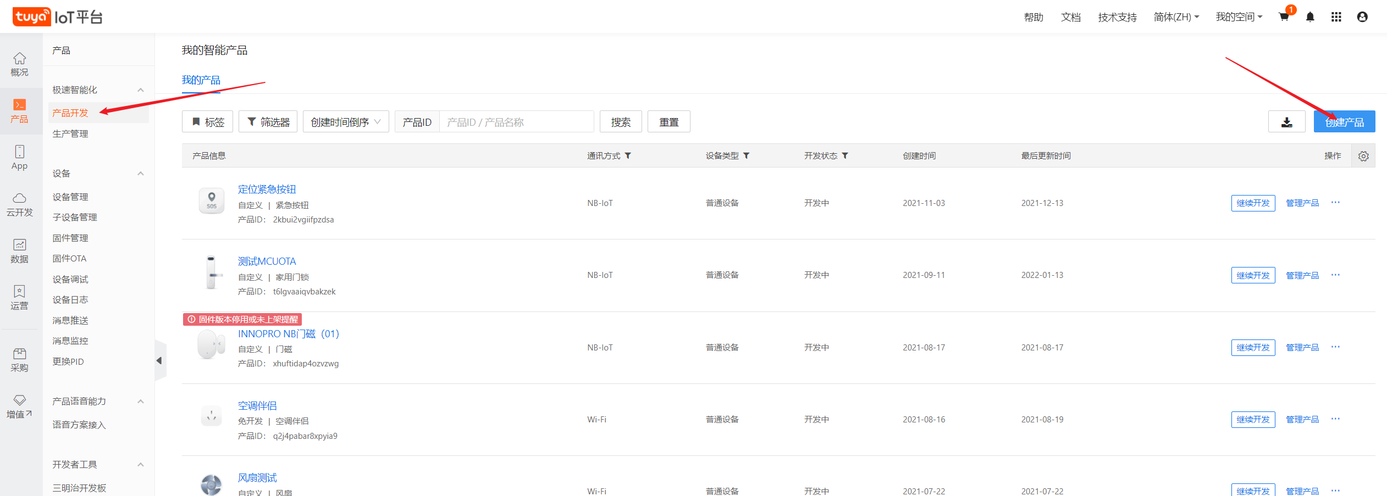Open the 文档 documentation link
Image resolution: width=1387 pixels, height=496 pixels.
(1071, 17)
